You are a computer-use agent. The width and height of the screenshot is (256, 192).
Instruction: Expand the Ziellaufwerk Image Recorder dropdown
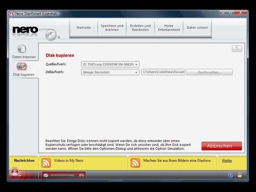click(x=110, y=72)
